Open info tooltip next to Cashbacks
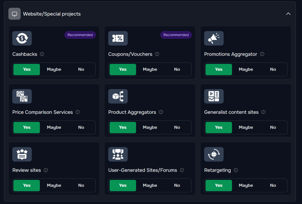Image resolution: width=302 pixels, height=204 pixels. click(x=42, y=54)
